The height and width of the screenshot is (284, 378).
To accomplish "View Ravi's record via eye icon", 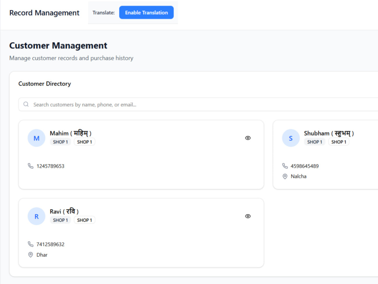I will (x=248, y=216).
